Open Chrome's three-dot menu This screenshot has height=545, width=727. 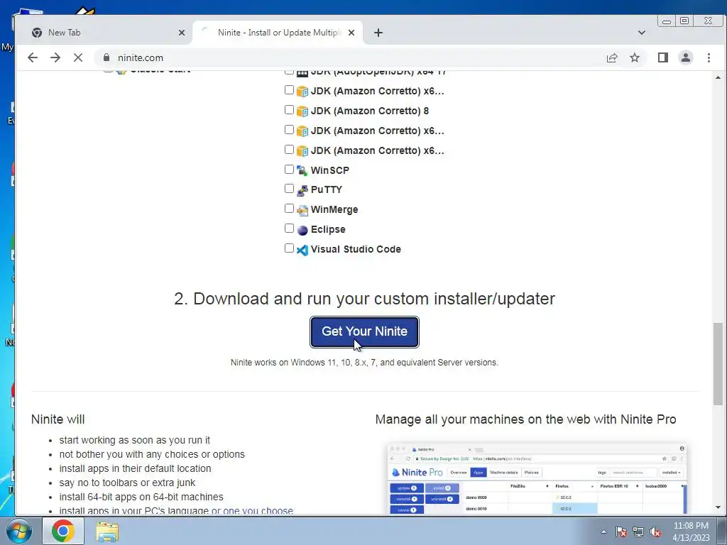click(709, 58)
